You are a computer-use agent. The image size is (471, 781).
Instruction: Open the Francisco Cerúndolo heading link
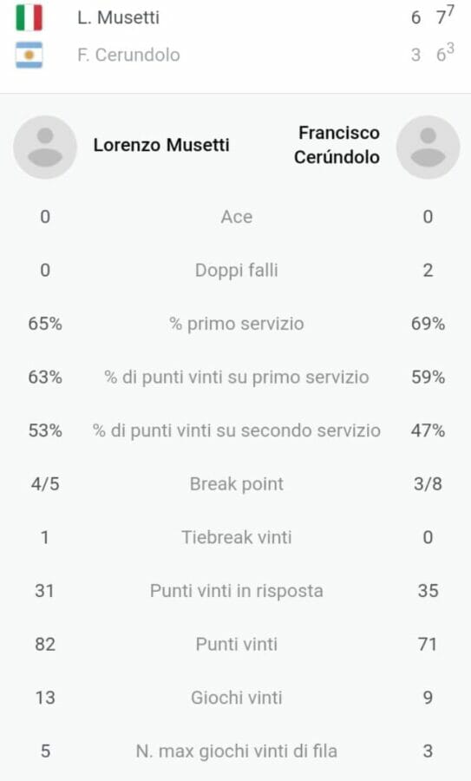pos(337,145)
